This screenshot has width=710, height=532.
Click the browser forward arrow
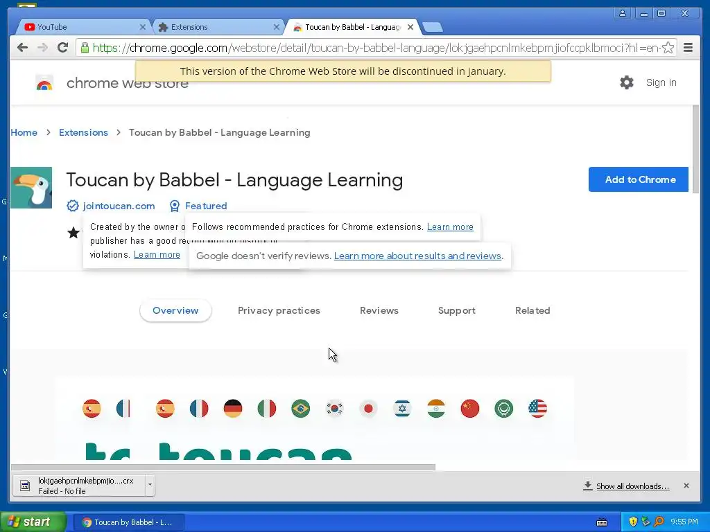(x=42, y=48)
